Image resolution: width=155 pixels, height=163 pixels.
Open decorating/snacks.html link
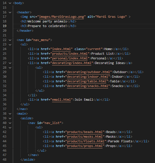click(x=88, y=86)
